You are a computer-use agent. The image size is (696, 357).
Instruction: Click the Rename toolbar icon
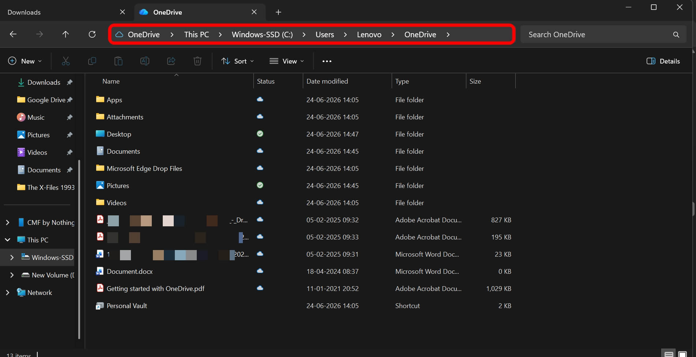[x=145, y=61]
